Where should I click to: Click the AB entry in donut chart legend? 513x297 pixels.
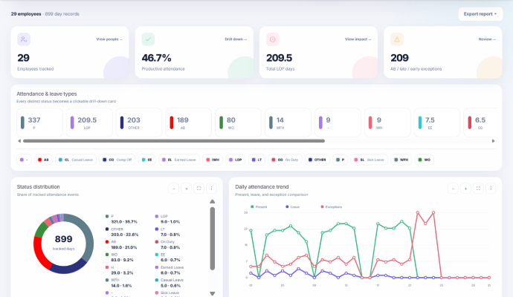tap(121, 245)
